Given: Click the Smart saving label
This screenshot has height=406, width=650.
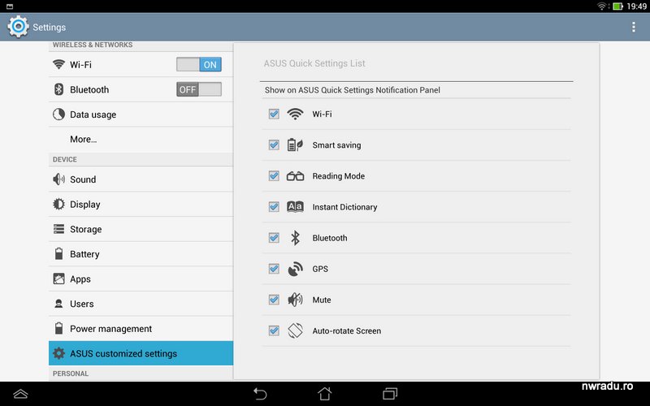Looking at the screenshot, I should click(336, 145).
